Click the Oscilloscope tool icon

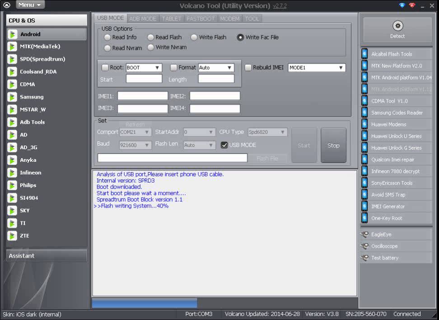tap(365, 246)
